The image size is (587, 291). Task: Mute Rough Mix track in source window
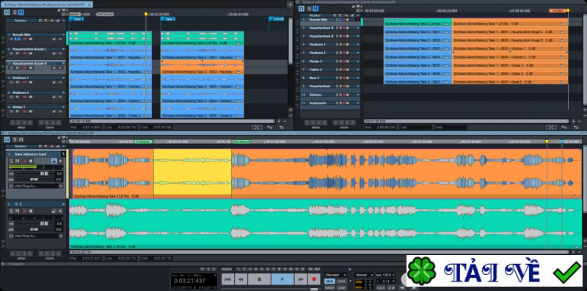18,39
